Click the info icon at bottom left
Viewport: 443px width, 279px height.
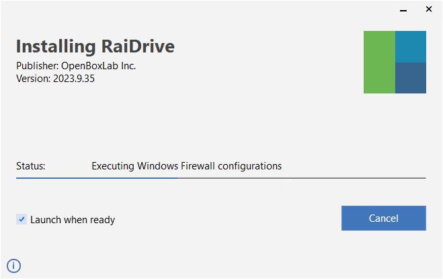click(13, 266)
